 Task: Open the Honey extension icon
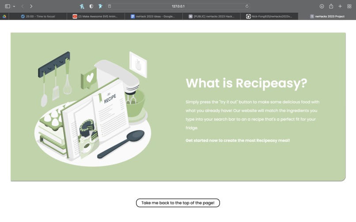coord(82,6)
